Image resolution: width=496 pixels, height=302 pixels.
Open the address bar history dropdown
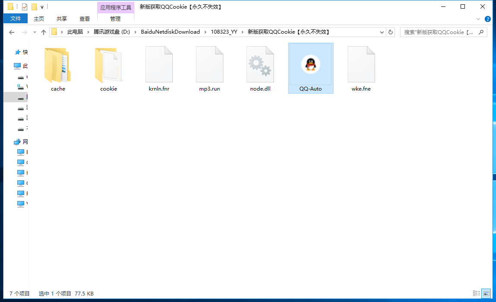[382, 32]
